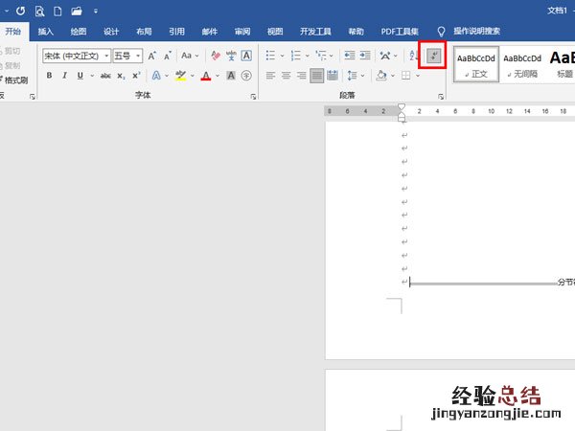The height and width of the screenshot is (431, 575).
Task: Click the superscript icon
Action: pyautogui.click(x=136, y=76)
